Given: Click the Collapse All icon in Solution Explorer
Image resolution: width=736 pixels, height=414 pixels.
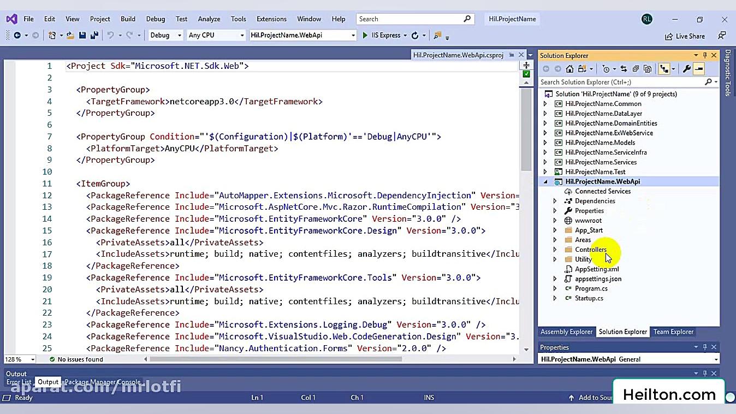Looking at the screenshot, I should (x=636, y=69).
